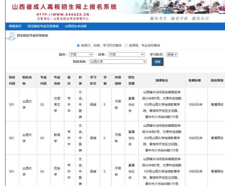Viewport: 225px width, 186px height.
Task: Open 招生院校专业目录查询 navigation item
Action: [x=43, y=26]
